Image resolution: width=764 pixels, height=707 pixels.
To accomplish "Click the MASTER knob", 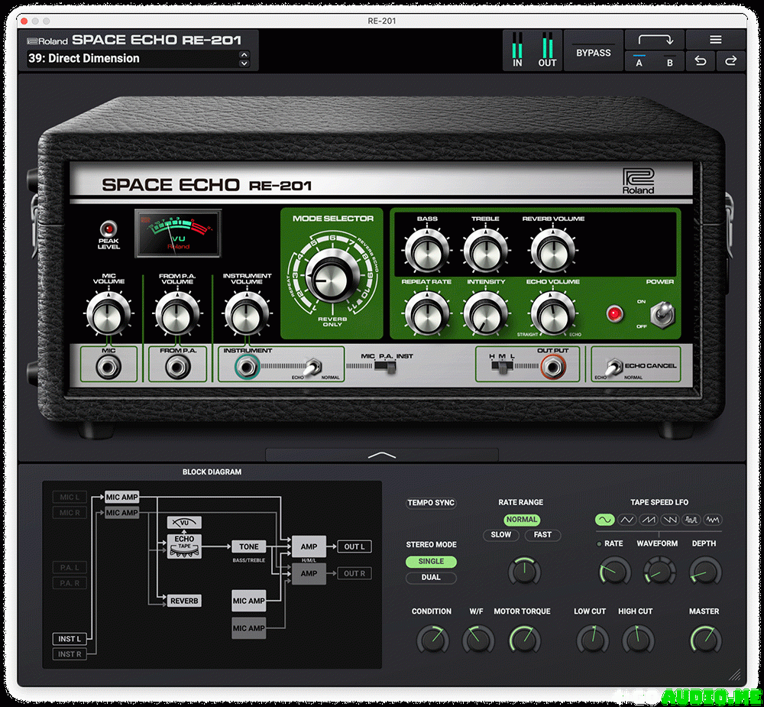I will coord(705,639).
